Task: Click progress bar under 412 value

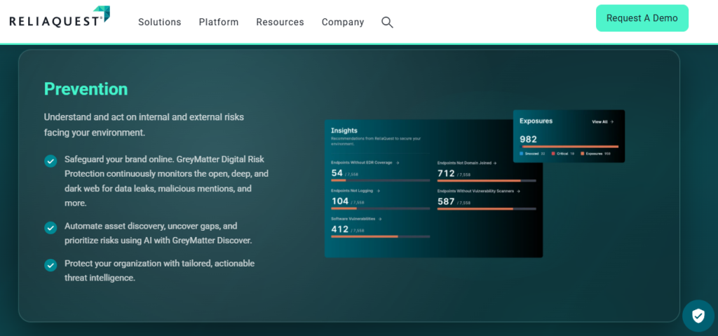Action: 381,236
